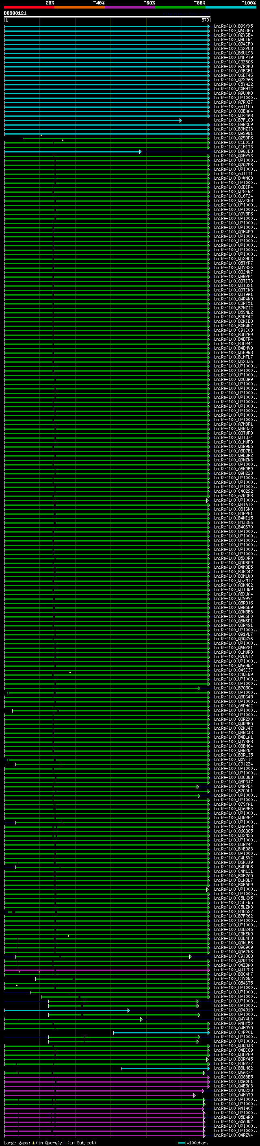Select hit label UniRef100_Q259P6
This screenshot has width=260, height=1146.
coord(233,138)
